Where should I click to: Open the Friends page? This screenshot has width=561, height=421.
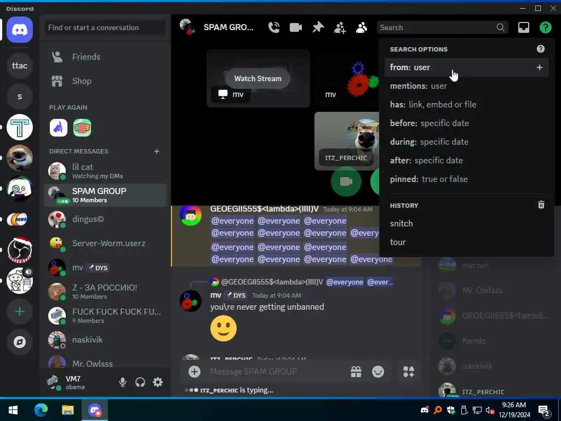[x=105, y=57]
